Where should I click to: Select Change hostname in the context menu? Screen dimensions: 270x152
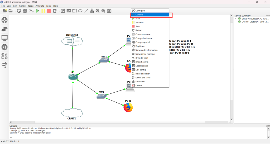click(x=144, y=38)
